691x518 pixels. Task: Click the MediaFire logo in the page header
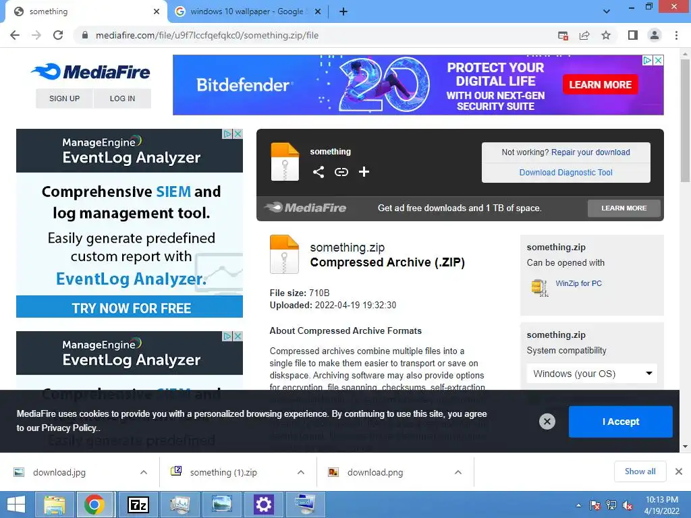(x=91, y=71)
